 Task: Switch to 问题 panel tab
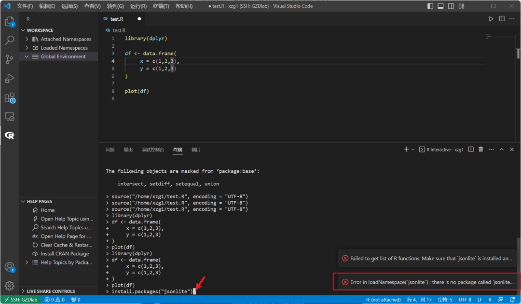(110, 150)
